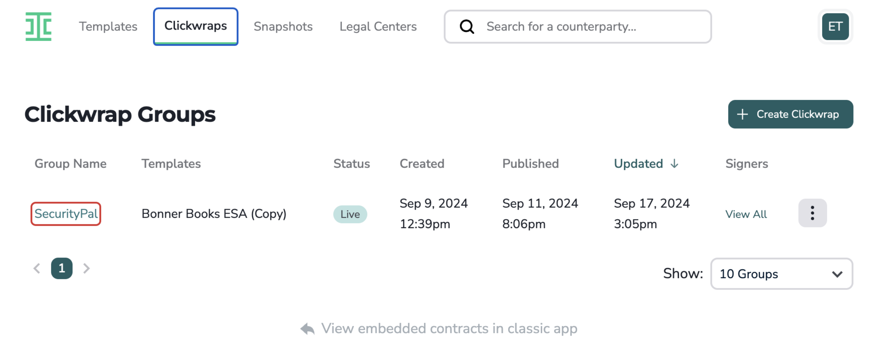The height and width of the screenshot is (361, 870).
Task: Click the sort arrow beside Updated
Action: (x=674, y=164)
